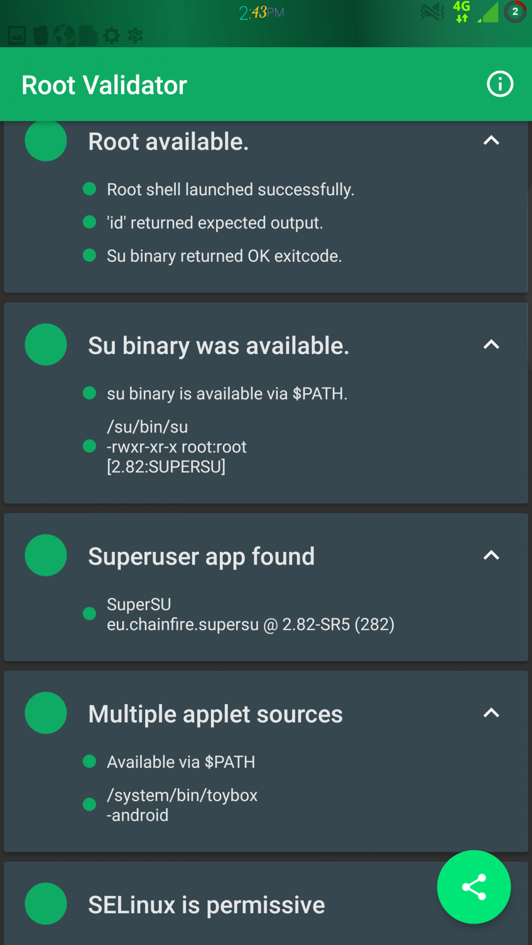Tap the image notification icon in status bar
The height and width of the screenshot is (945, 532).
(x=17, y=35)
